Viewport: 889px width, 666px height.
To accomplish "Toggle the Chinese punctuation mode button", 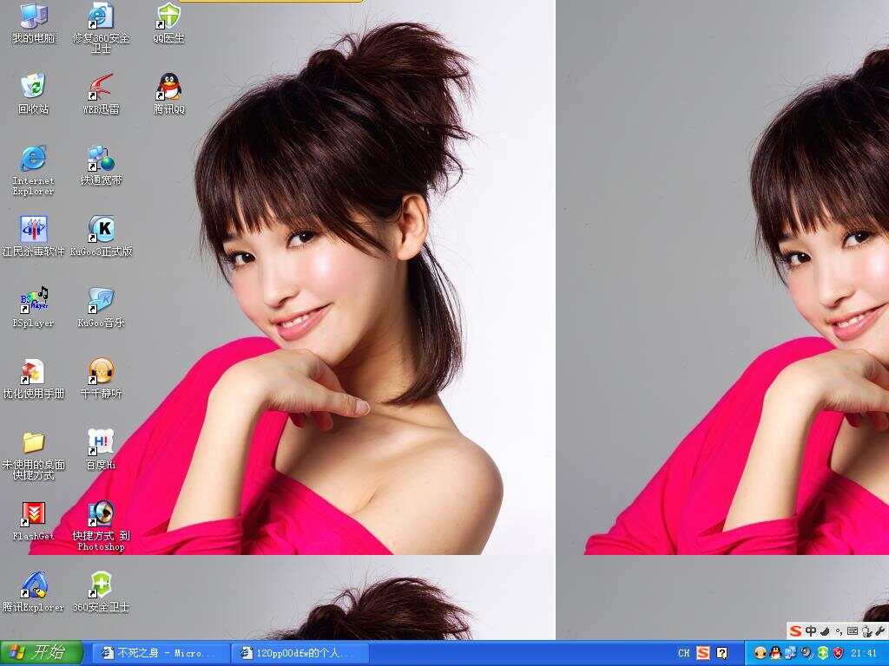I will click(x=839, y=631).
